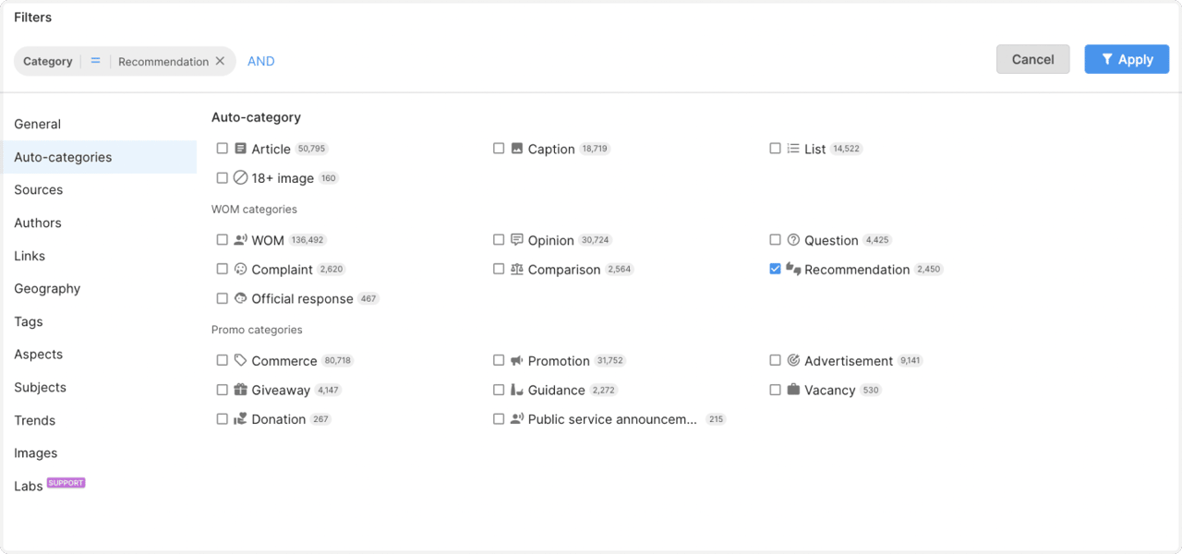Tick the Complaint checkbox

point(223,270)
